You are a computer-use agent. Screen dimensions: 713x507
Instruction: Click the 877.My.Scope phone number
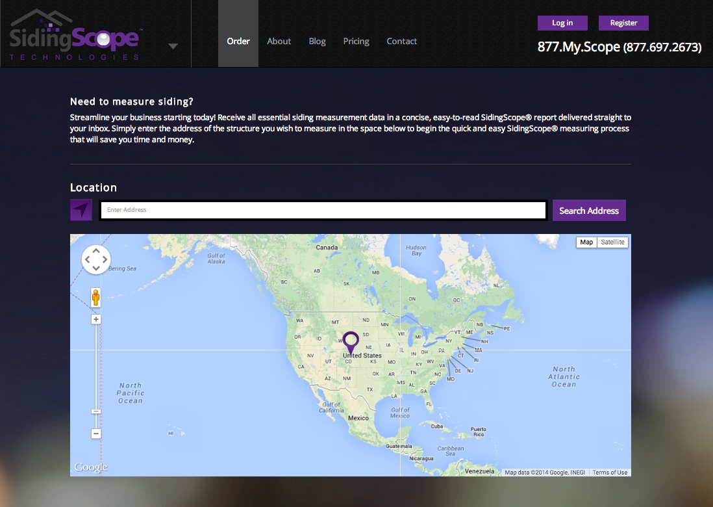(619, 47)
